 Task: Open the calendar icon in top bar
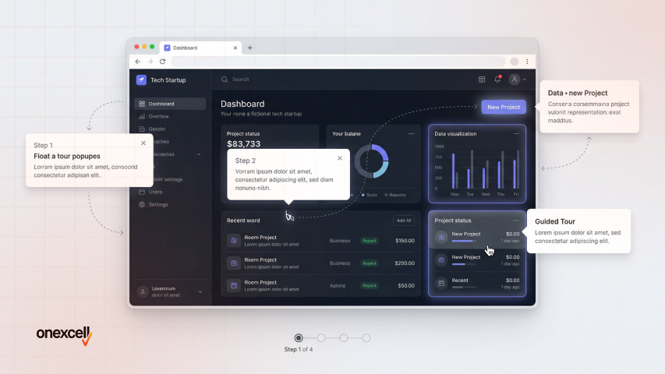482,79
